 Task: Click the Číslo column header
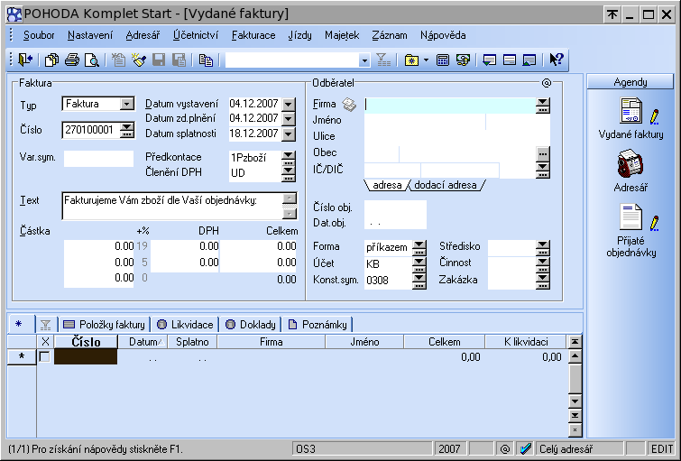click(86, 342)
